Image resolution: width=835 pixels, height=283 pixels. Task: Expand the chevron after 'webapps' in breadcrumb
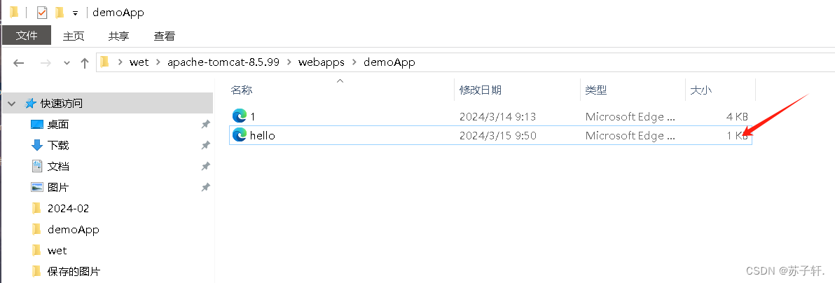click(x=354, y=62)
